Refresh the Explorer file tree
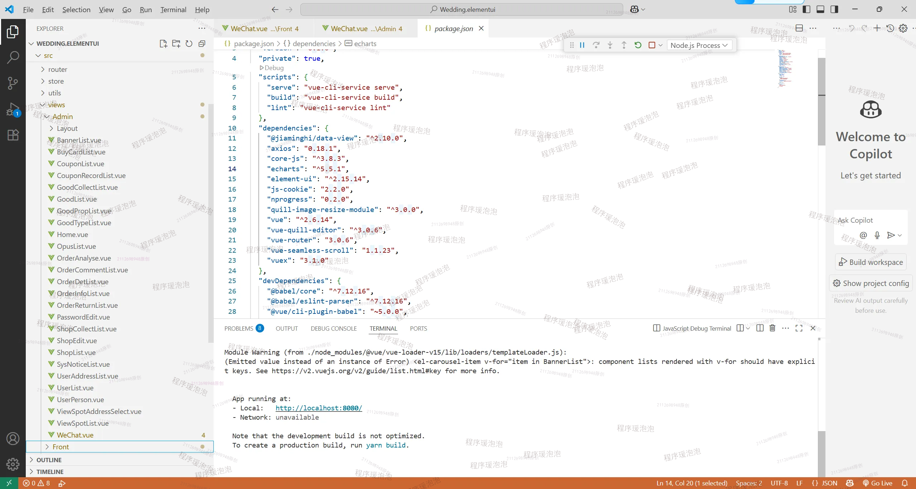The width and height of the screenshot is (916, 489). click(x=189, y=44)
